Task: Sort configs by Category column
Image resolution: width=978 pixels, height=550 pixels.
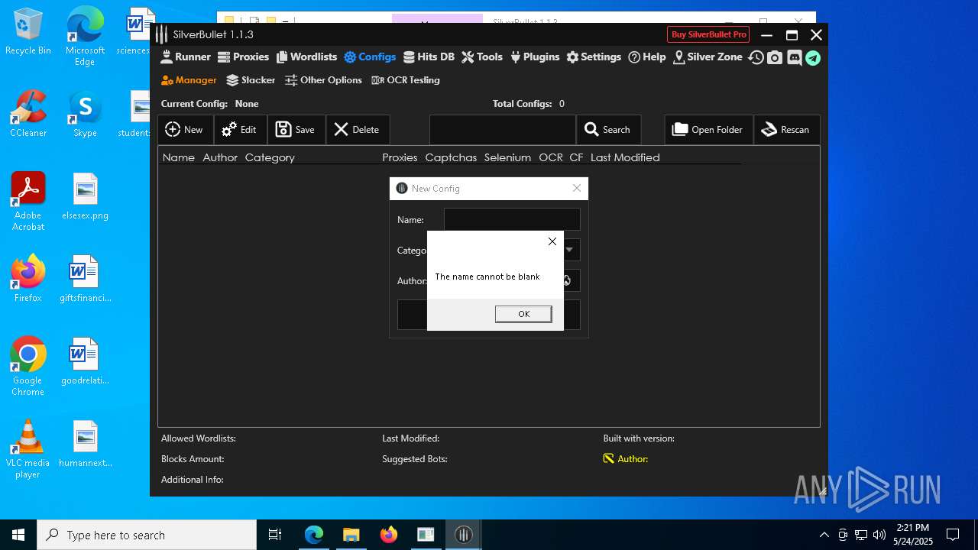Action: click(x=270, y=157)
